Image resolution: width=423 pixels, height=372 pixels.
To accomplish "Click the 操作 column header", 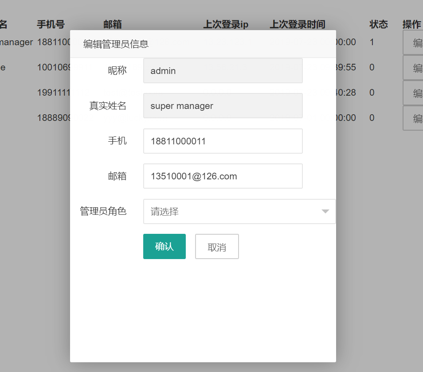I will tap(411, 24).
